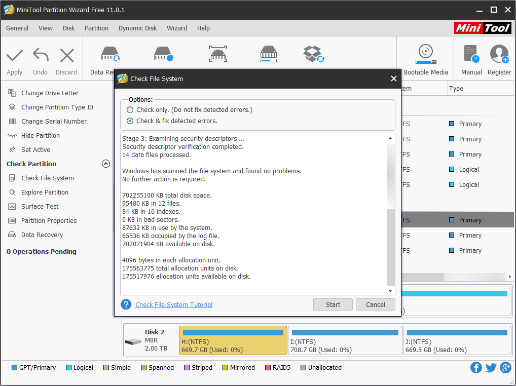Click the Discard X icon
Viewport: 516px width, 386px height.
[67, 55]
